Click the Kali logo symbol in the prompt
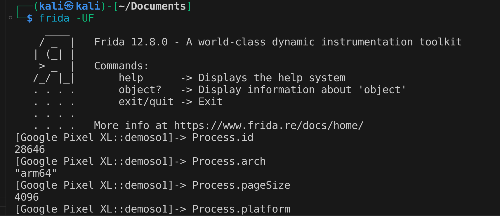The height and width of the screenshot is (216, 500). click(69, 6)
